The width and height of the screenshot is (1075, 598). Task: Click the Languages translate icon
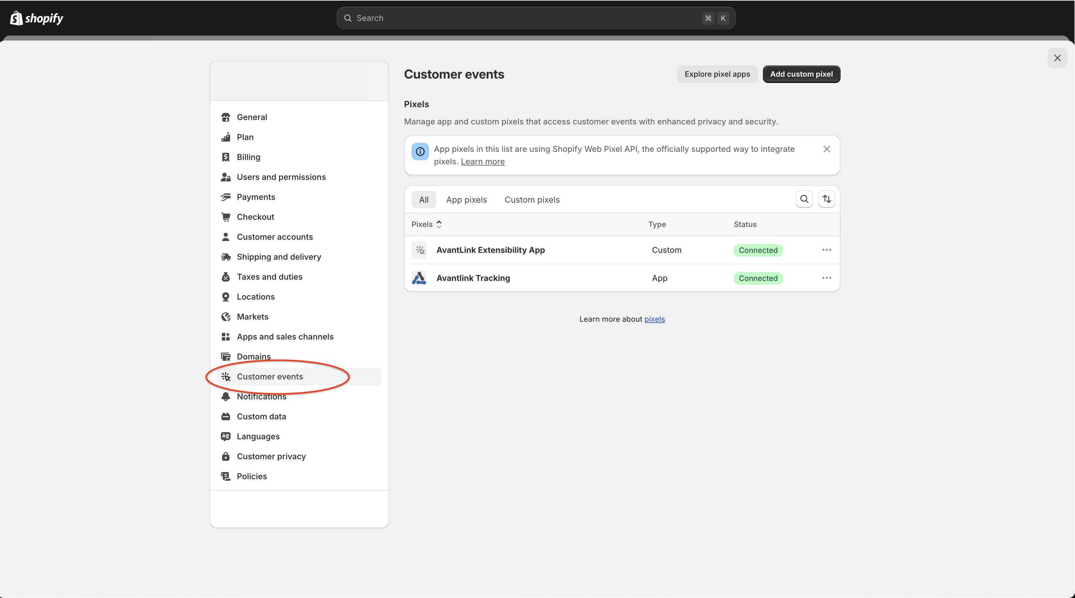tap(226, 436)
